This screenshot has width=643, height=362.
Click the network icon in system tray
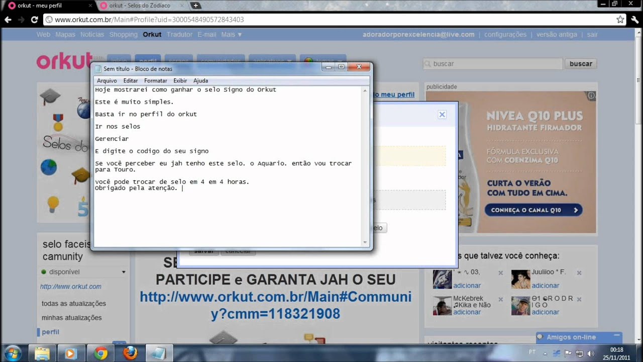coord(579,353)
